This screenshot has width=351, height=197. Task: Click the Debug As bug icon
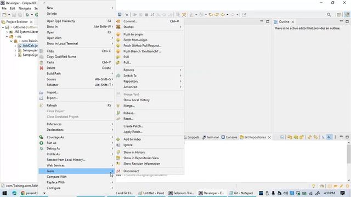(x=42, y=148)
